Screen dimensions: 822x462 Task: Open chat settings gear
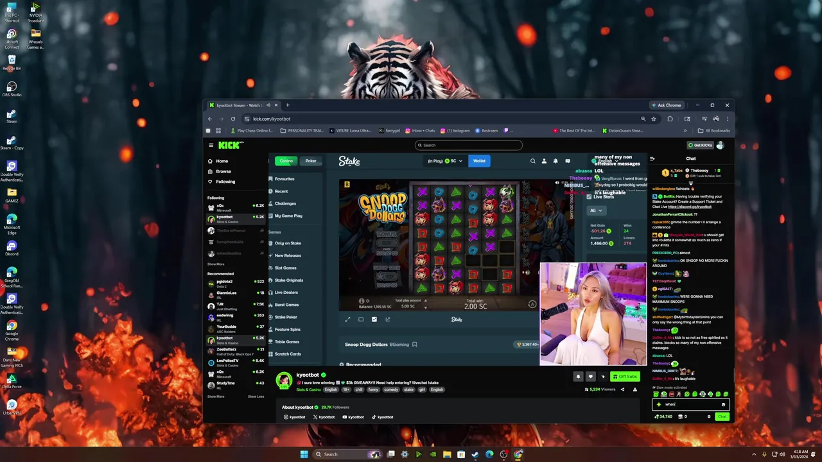[x=709, y=416]
